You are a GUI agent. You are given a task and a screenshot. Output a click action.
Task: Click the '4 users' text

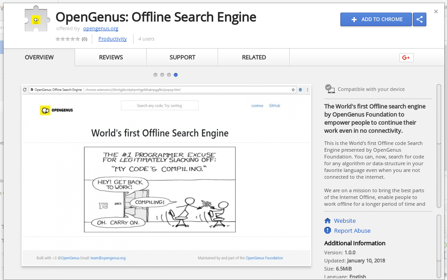[146, 39]
